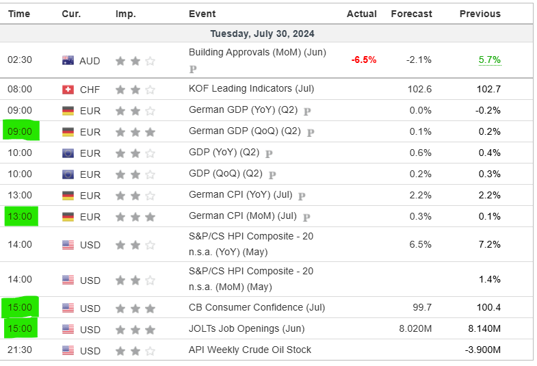Click the green 5.7% previous value for Building Approvals
Screen dimensions: 537x366
pyautogui.click(x=489, y=60)
